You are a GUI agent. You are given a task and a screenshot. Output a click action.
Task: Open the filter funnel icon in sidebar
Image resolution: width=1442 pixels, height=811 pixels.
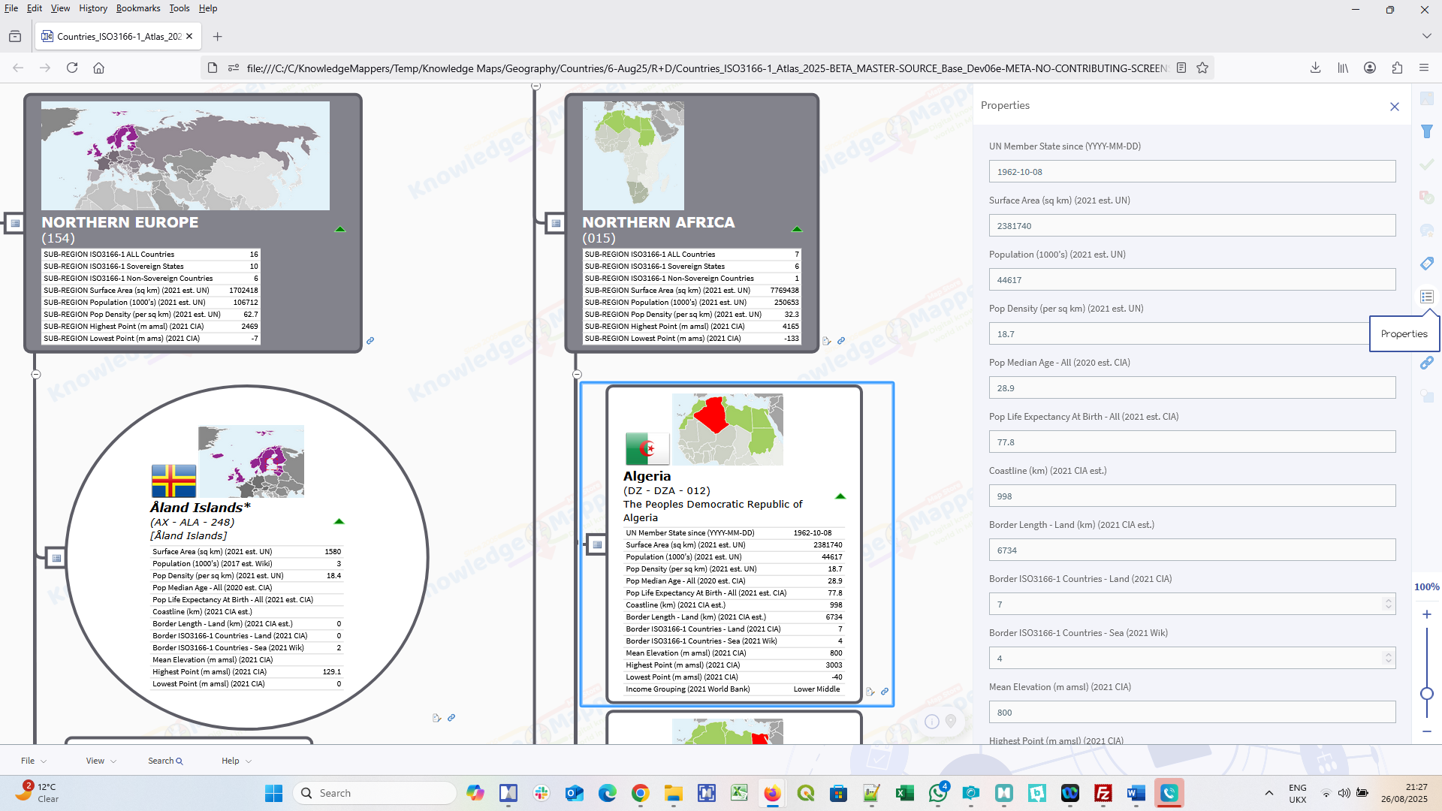click(x=1427, y=131)
